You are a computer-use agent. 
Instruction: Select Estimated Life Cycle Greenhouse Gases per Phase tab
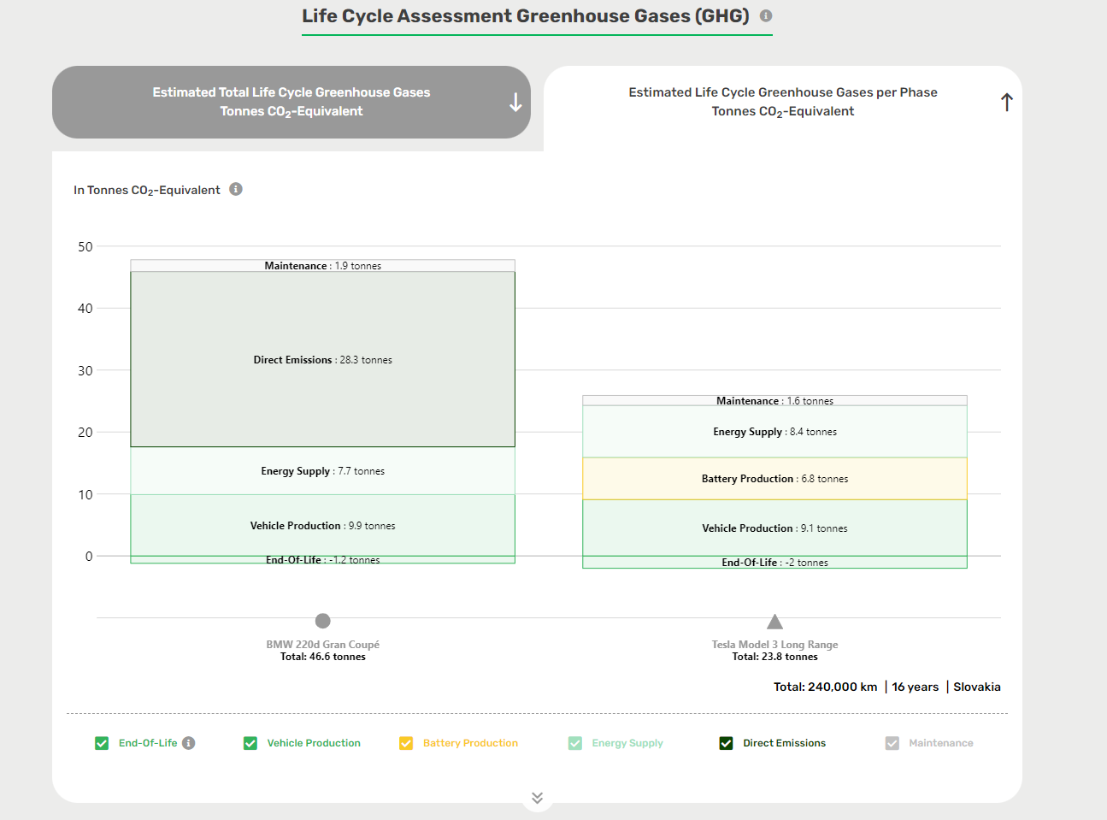(783, 102)
